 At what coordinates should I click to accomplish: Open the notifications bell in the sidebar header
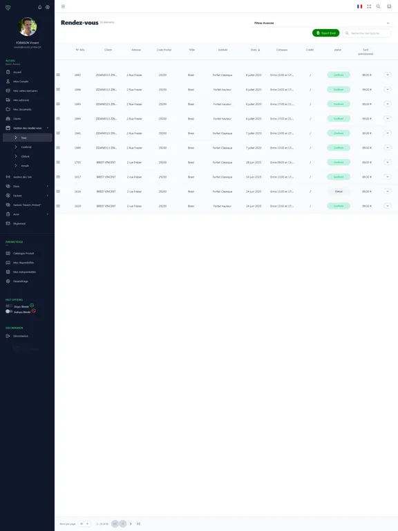click(39, 7)
